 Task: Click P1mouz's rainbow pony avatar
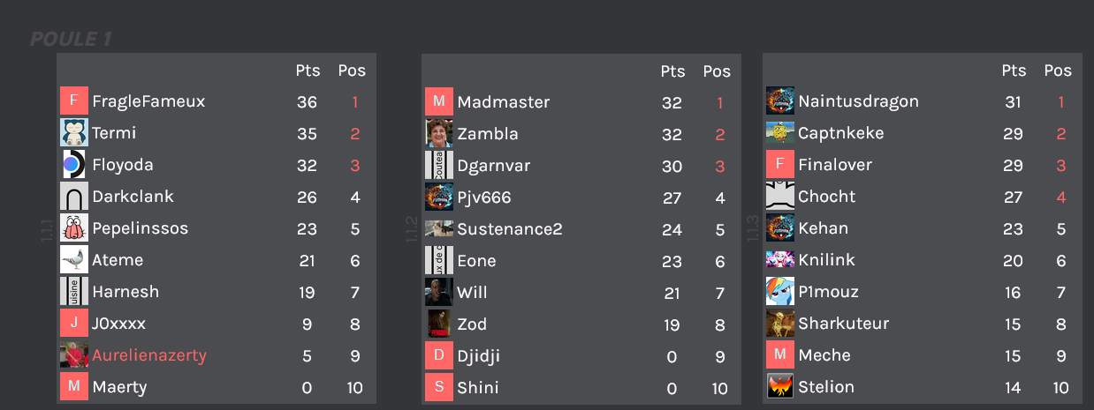[780, 292]
